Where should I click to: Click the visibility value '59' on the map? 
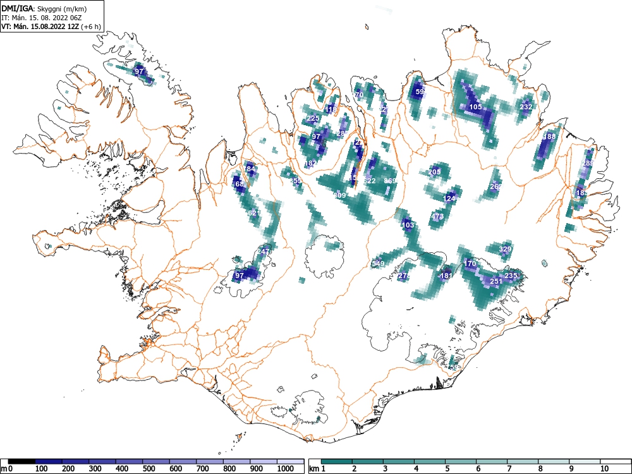(420, 92)
